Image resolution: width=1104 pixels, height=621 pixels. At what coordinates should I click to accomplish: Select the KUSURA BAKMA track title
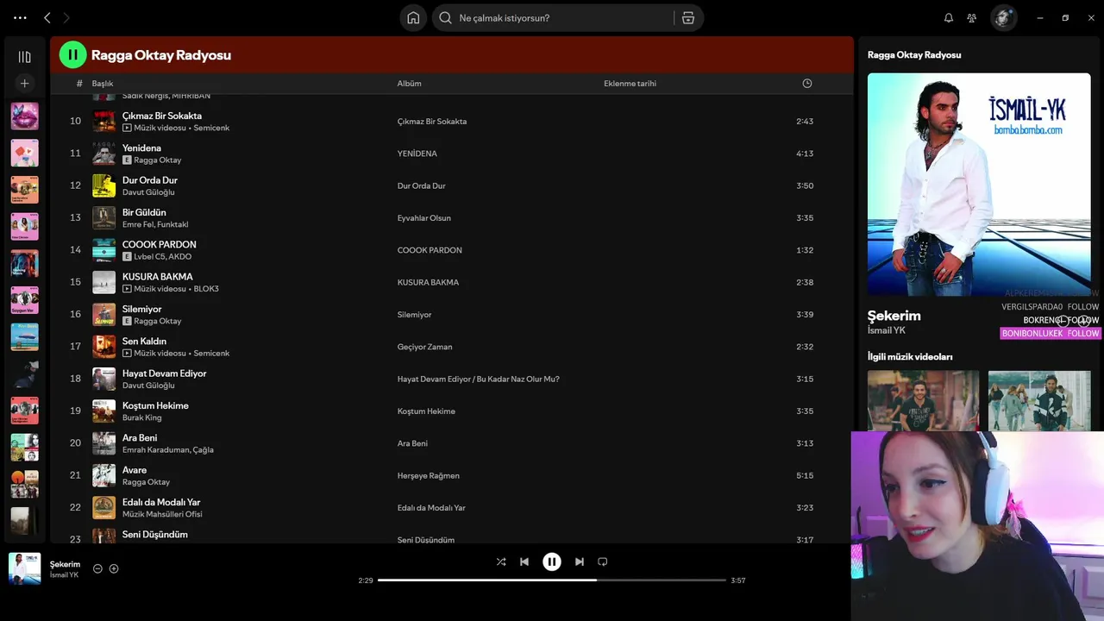point(157,277)
